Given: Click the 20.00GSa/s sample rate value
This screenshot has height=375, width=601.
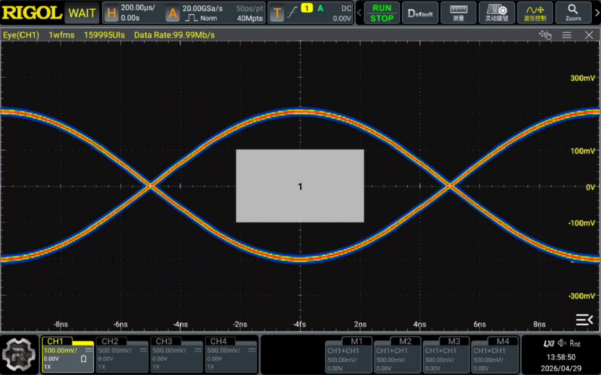Looking at the screenshot, I should tap(202, 9).
